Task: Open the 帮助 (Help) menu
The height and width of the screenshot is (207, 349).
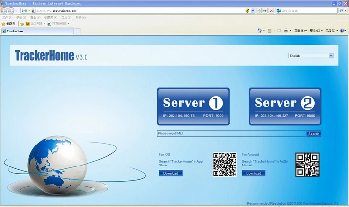Action: pyautogui.click(x=80, y=17)
